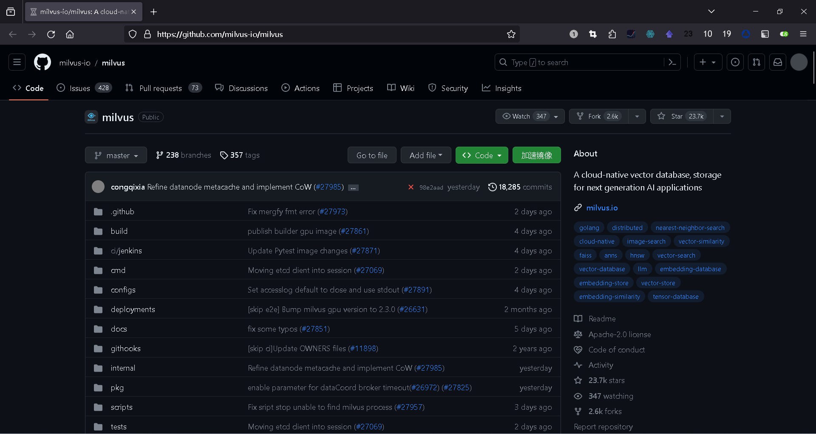Switch to the Issues tab

(x=84, y=88)
